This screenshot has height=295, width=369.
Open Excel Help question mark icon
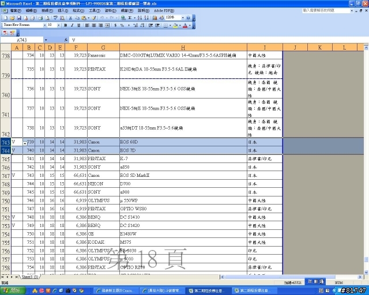(x=189, y=18)
